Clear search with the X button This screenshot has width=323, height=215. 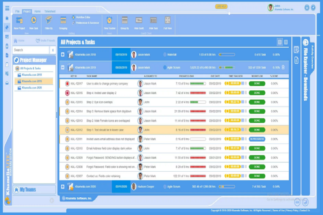[x=53, y=50]
